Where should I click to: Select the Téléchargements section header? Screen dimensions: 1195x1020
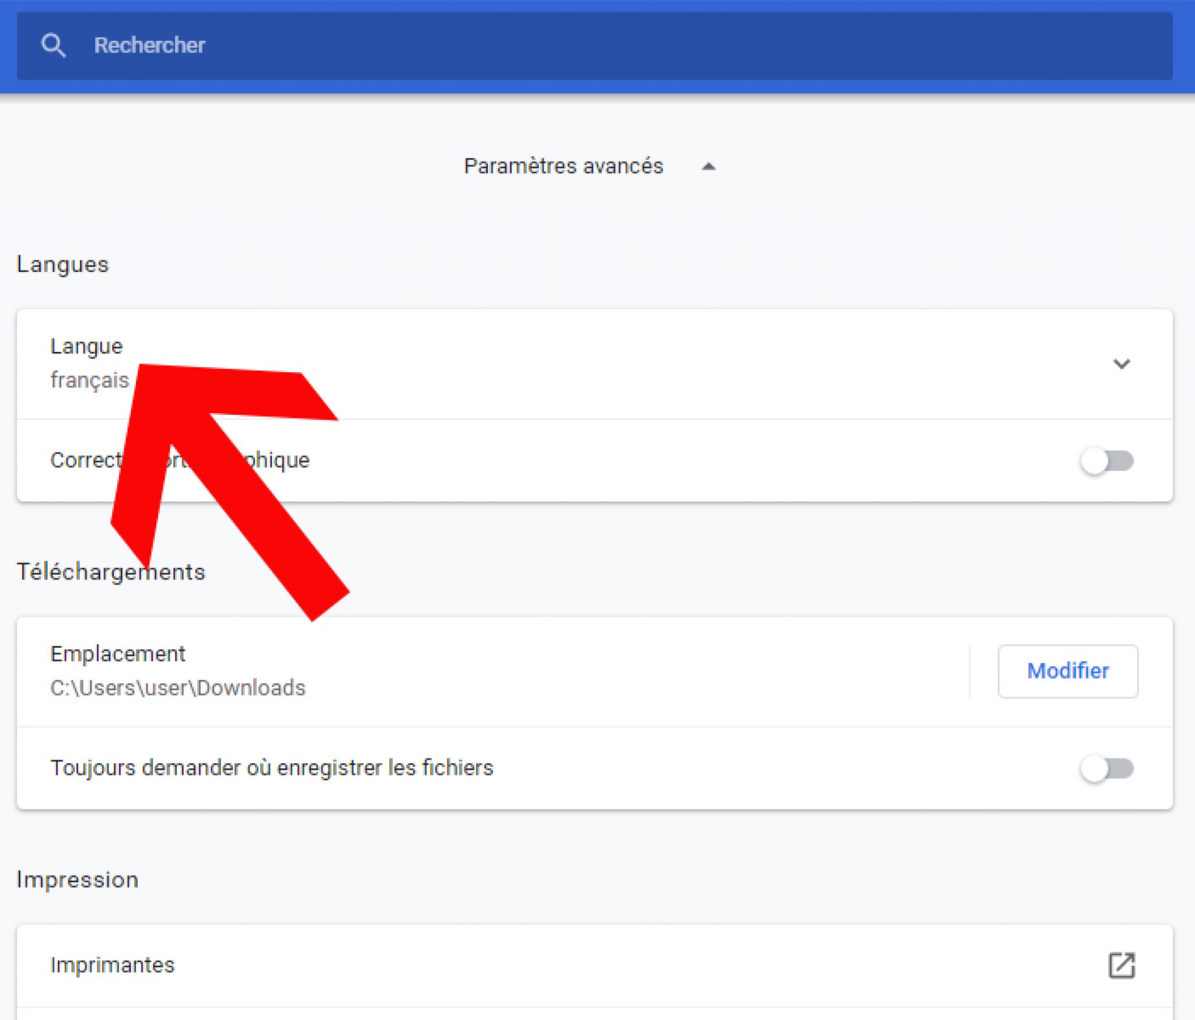111,572
